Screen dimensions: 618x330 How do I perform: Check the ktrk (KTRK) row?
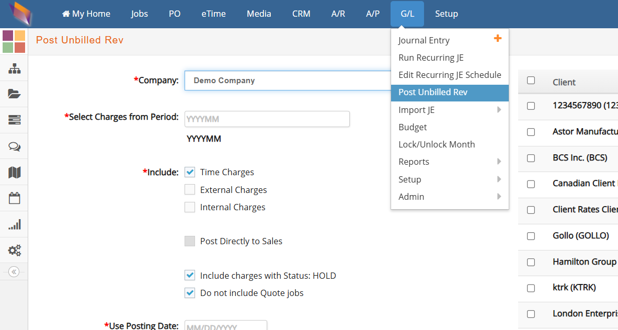click(x=531, y=288)
